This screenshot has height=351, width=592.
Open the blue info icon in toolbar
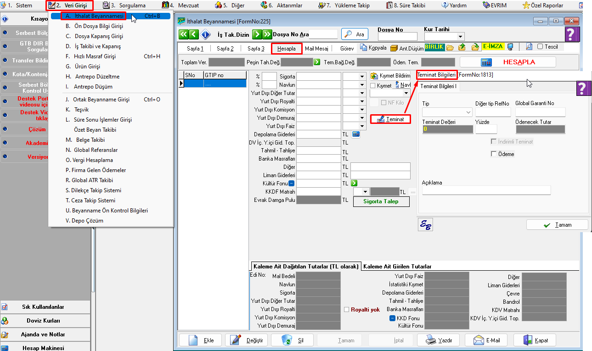click(x=206, y=34)
